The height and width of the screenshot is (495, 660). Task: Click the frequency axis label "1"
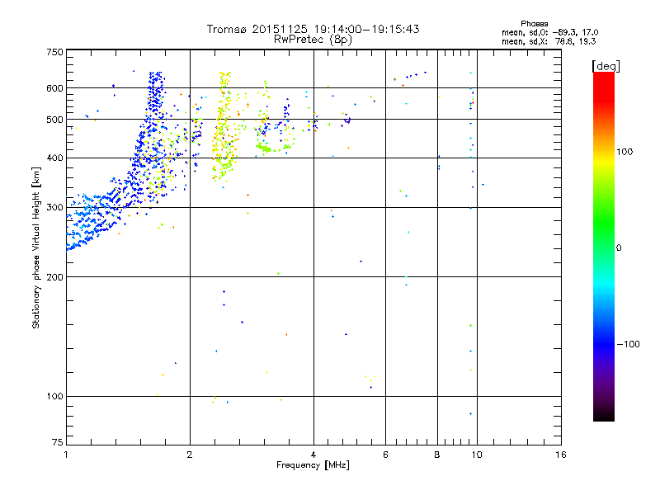(66, 455)
